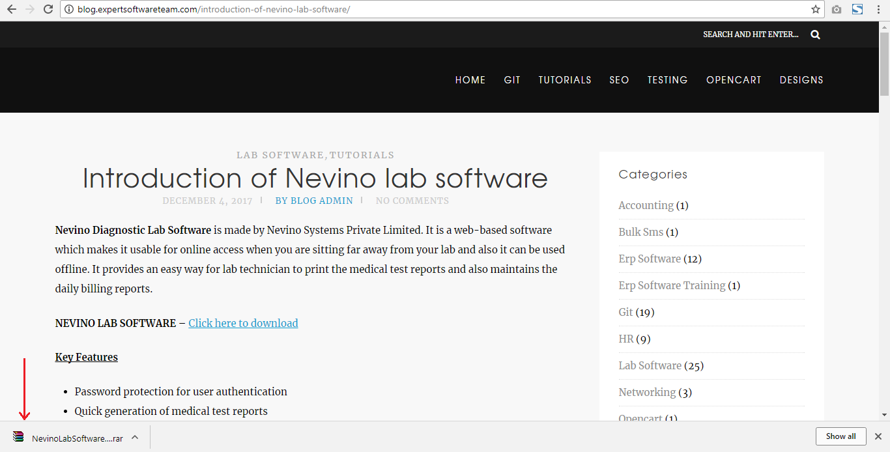View site info icon in address bar
890x452 pixels.
tap(69, 10)
